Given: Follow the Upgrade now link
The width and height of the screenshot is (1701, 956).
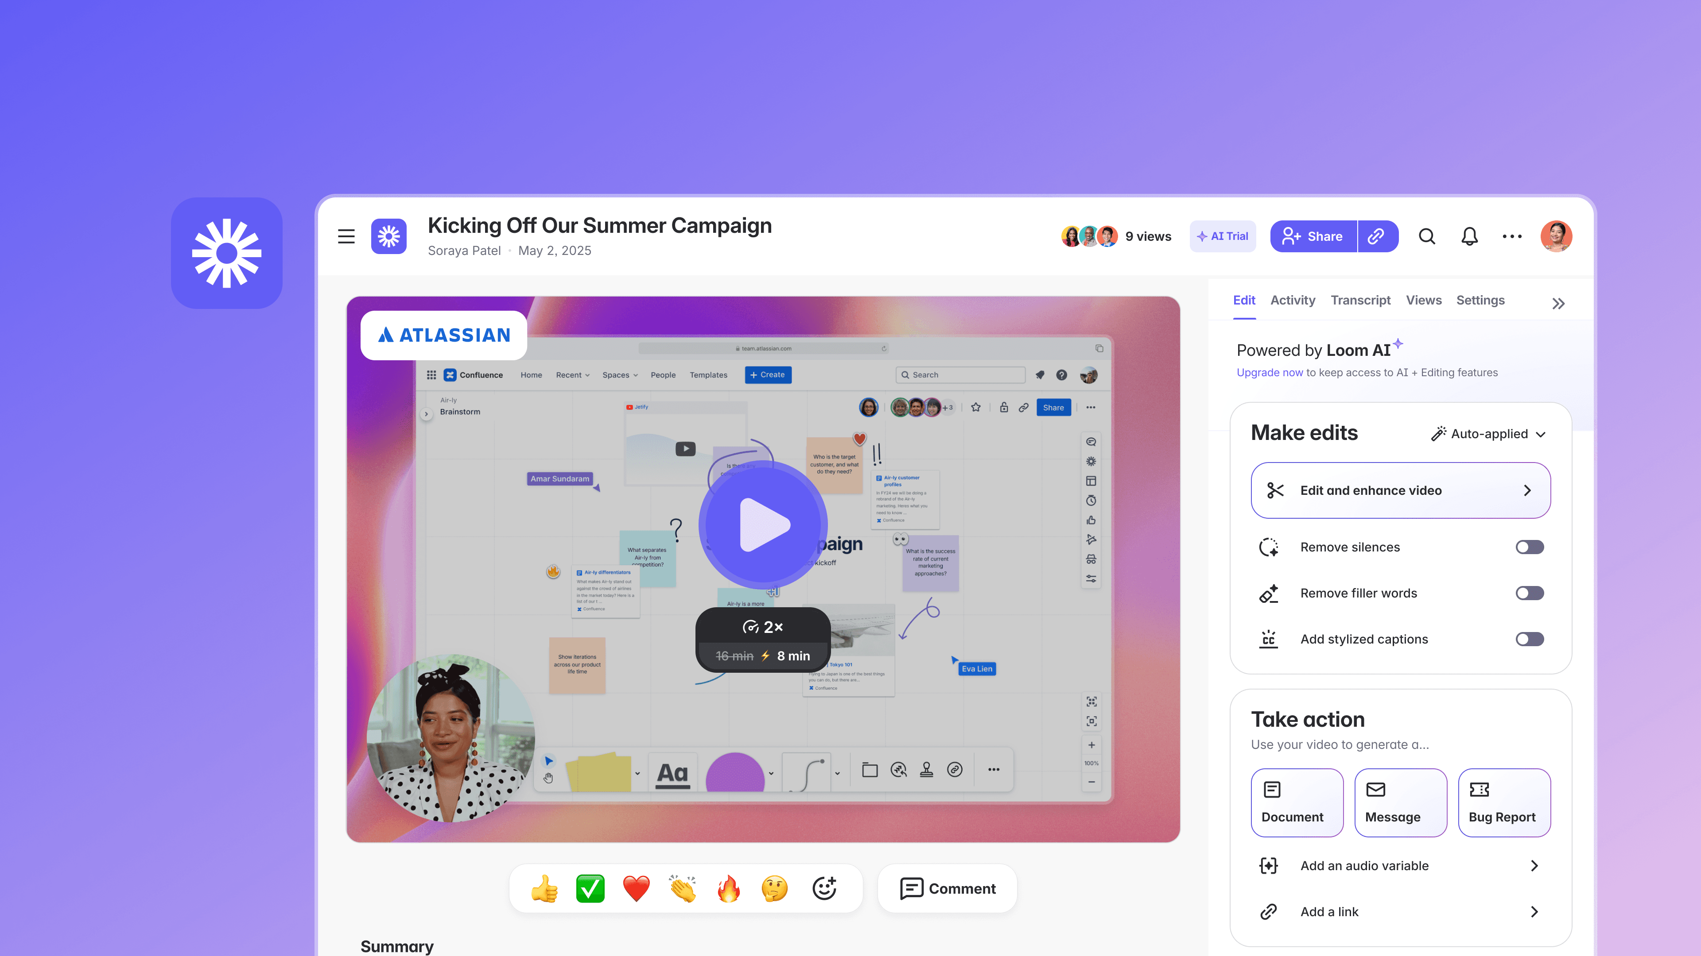Looking at the screenshot, I should (1269, 372).
